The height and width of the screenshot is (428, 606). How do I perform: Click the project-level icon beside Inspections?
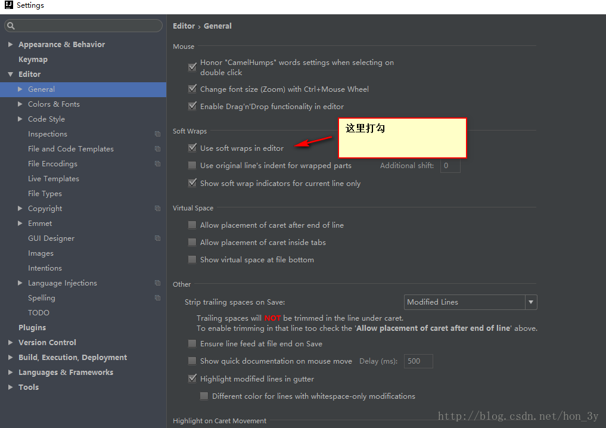(157, 134)
